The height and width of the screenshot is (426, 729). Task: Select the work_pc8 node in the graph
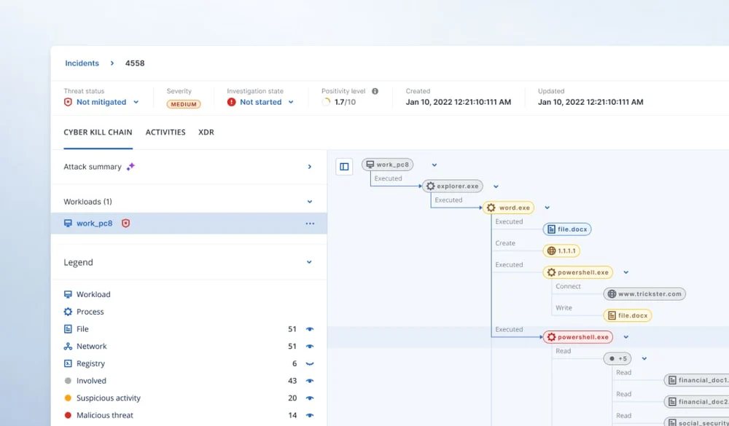coord(387,165)
